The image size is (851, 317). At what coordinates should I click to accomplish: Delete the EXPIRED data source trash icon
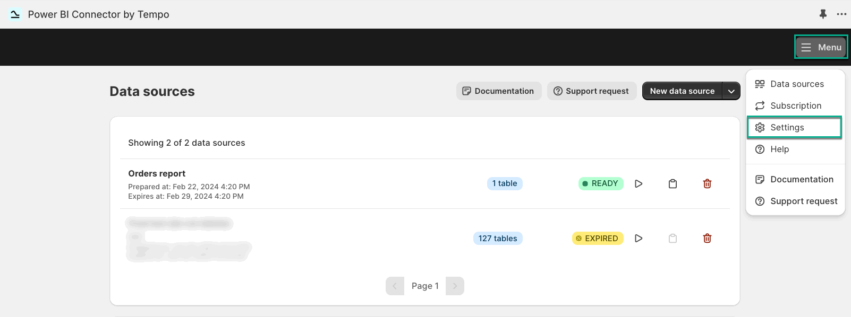(707, 239)
